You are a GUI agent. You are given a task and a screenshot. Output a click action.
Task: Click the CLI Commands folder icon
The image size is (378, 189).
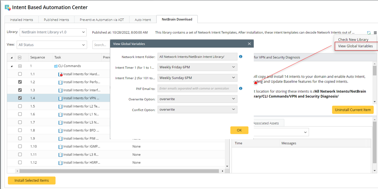(56, 66)
